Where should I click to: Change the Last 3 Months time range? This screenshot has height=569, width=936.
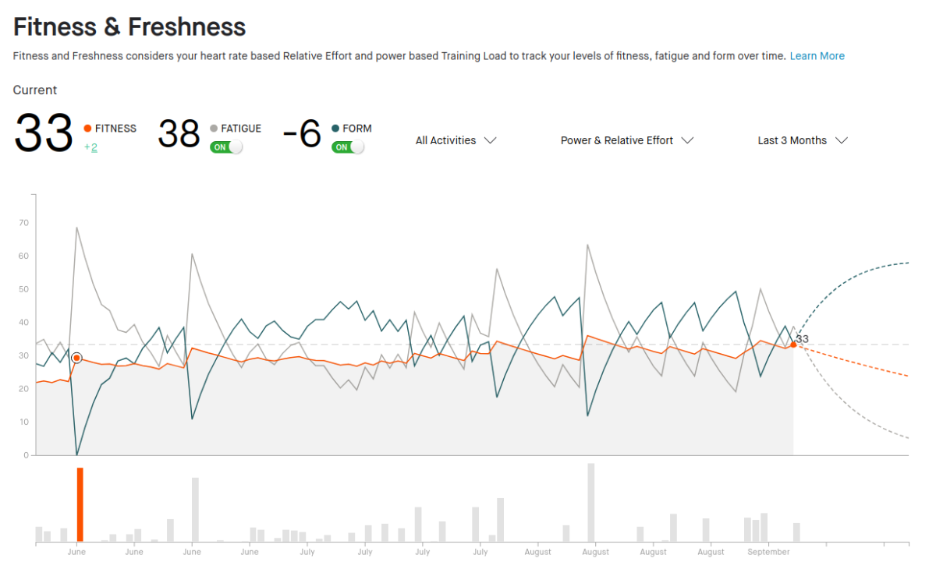[802, 140]
